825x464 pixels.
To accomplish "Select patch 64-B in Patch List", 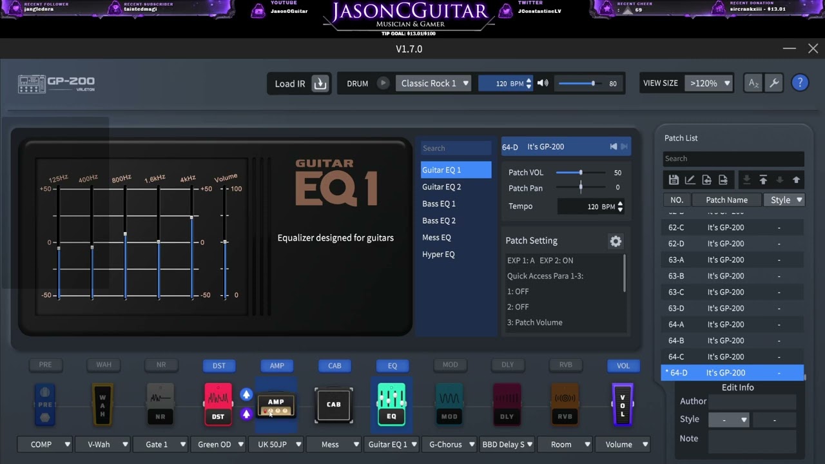I will pos(732,340).
